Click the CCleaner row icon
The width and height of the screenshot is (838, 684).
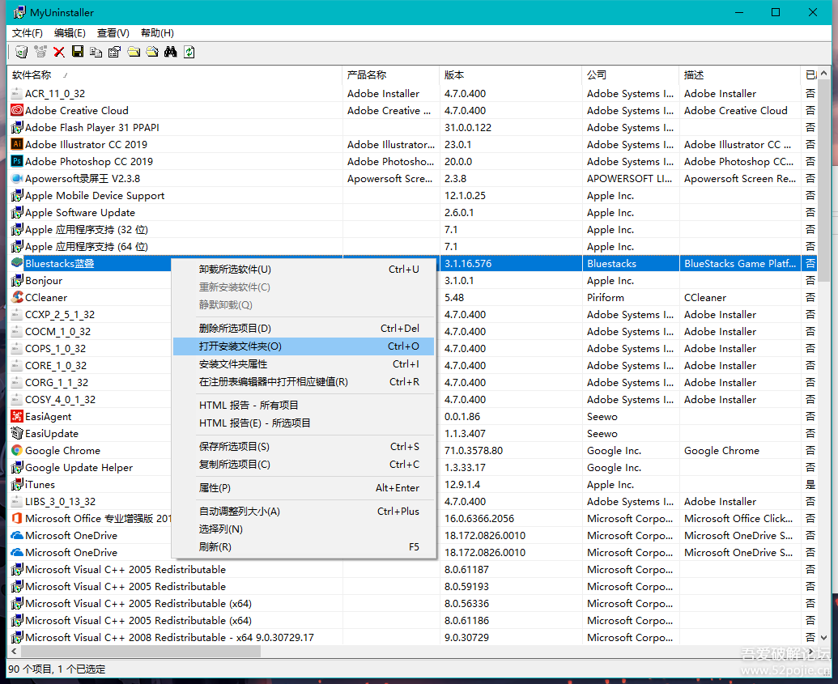[x=17, y=297]
